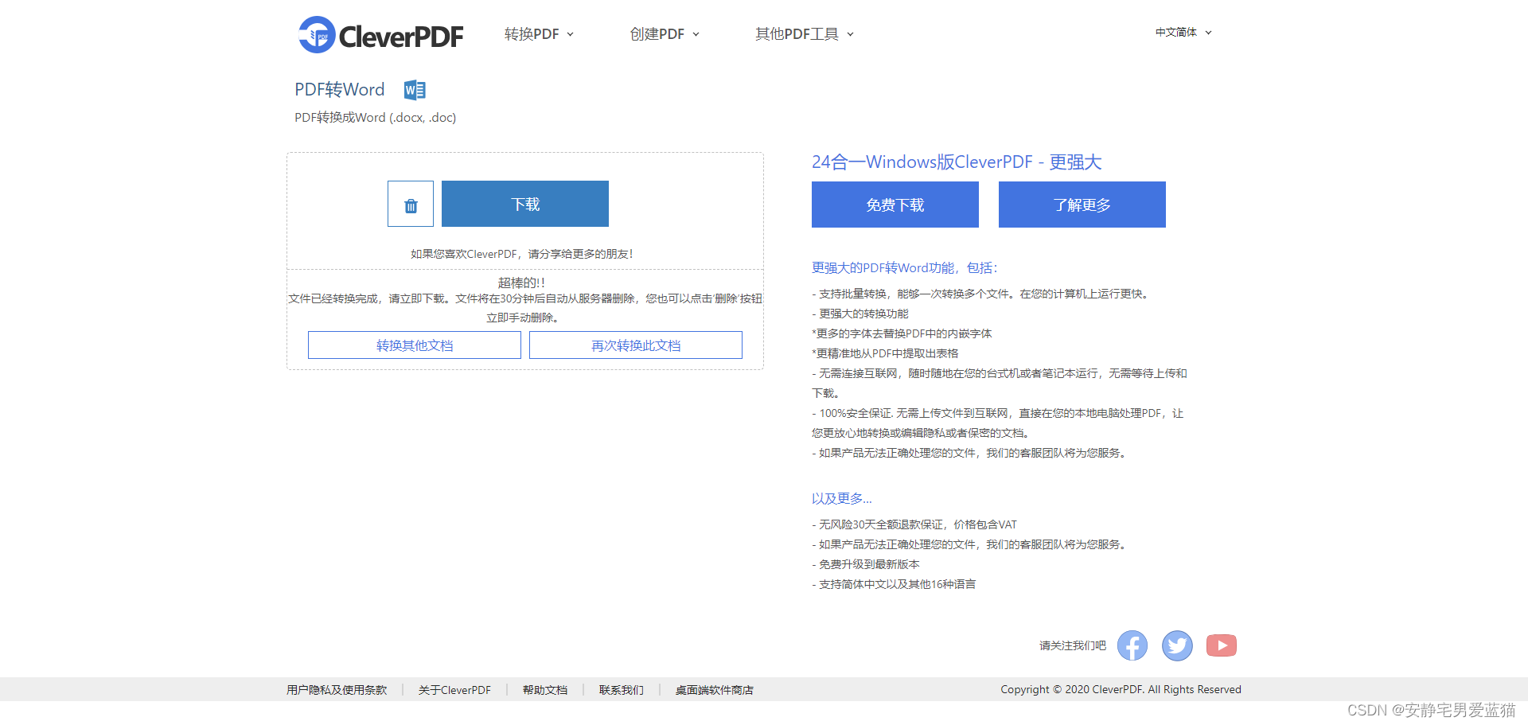Click the 免费下载 button
Image resolution: width=1528 pixels, height=725 pixels.
pyautogui.click(x=895, y=205)
